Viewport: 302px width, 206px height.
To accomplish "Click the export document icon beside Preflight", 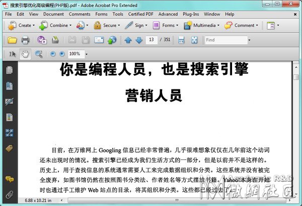I will tap(55, 40).
